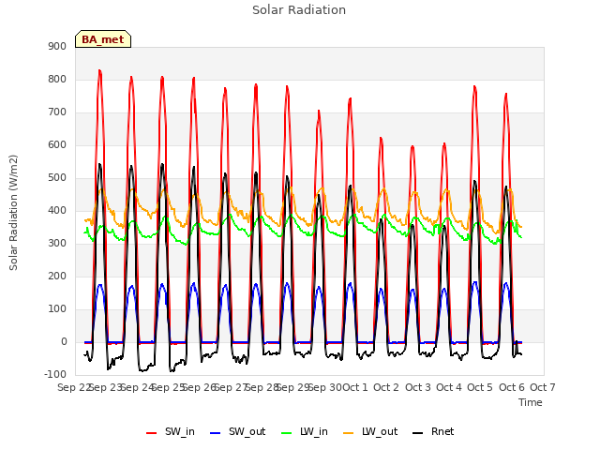The width and height of the screenshot is (600, 450).
Task: Select the LW_in legend label
Action: pos(314,431)
